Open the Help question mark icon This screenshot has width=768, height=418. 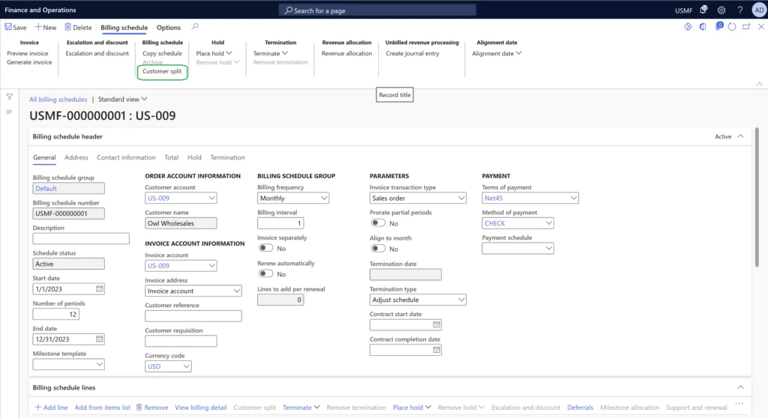740,10
